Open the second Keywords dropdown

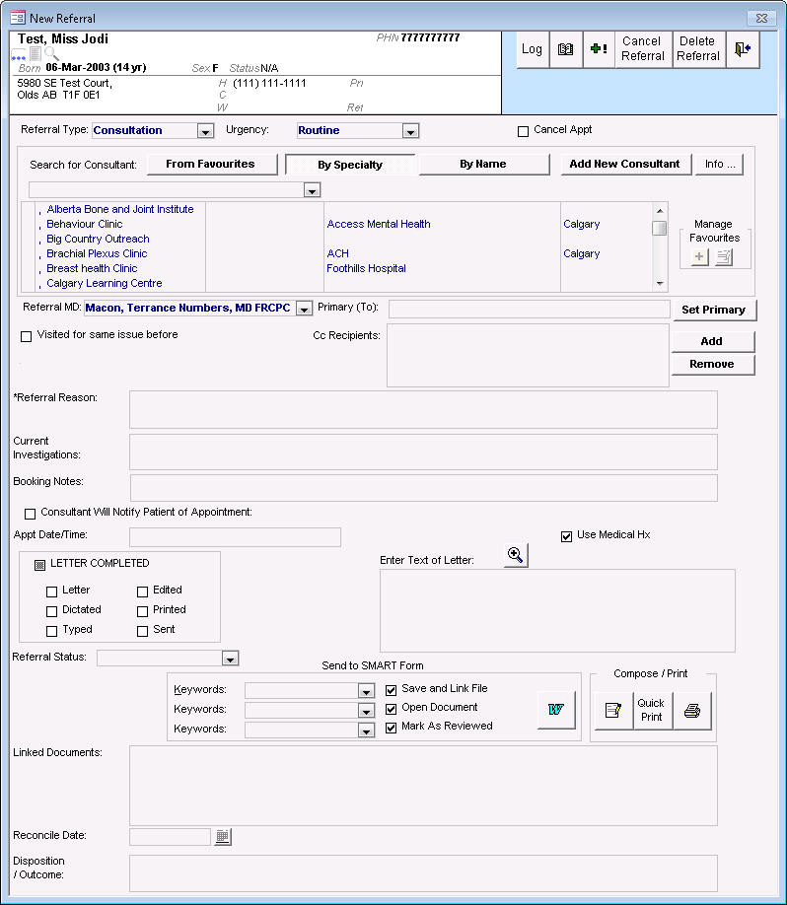point(366,711)
